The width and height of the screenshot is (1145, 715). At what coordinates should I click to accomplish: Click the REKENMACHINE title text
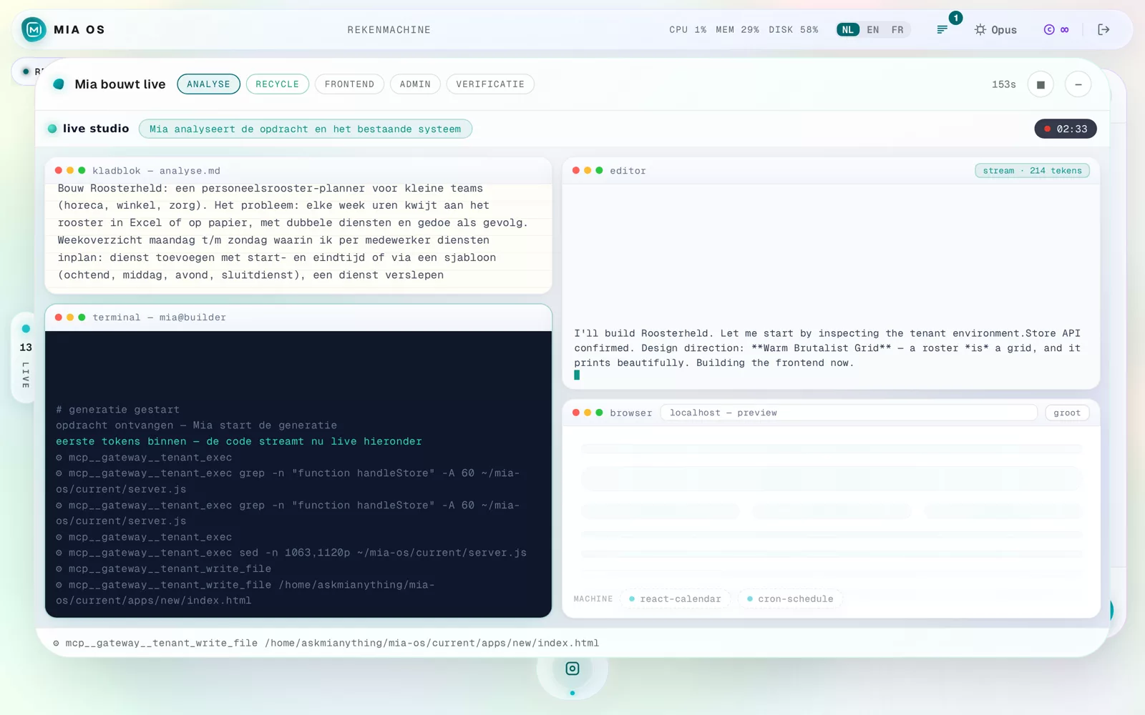point(389,29)
